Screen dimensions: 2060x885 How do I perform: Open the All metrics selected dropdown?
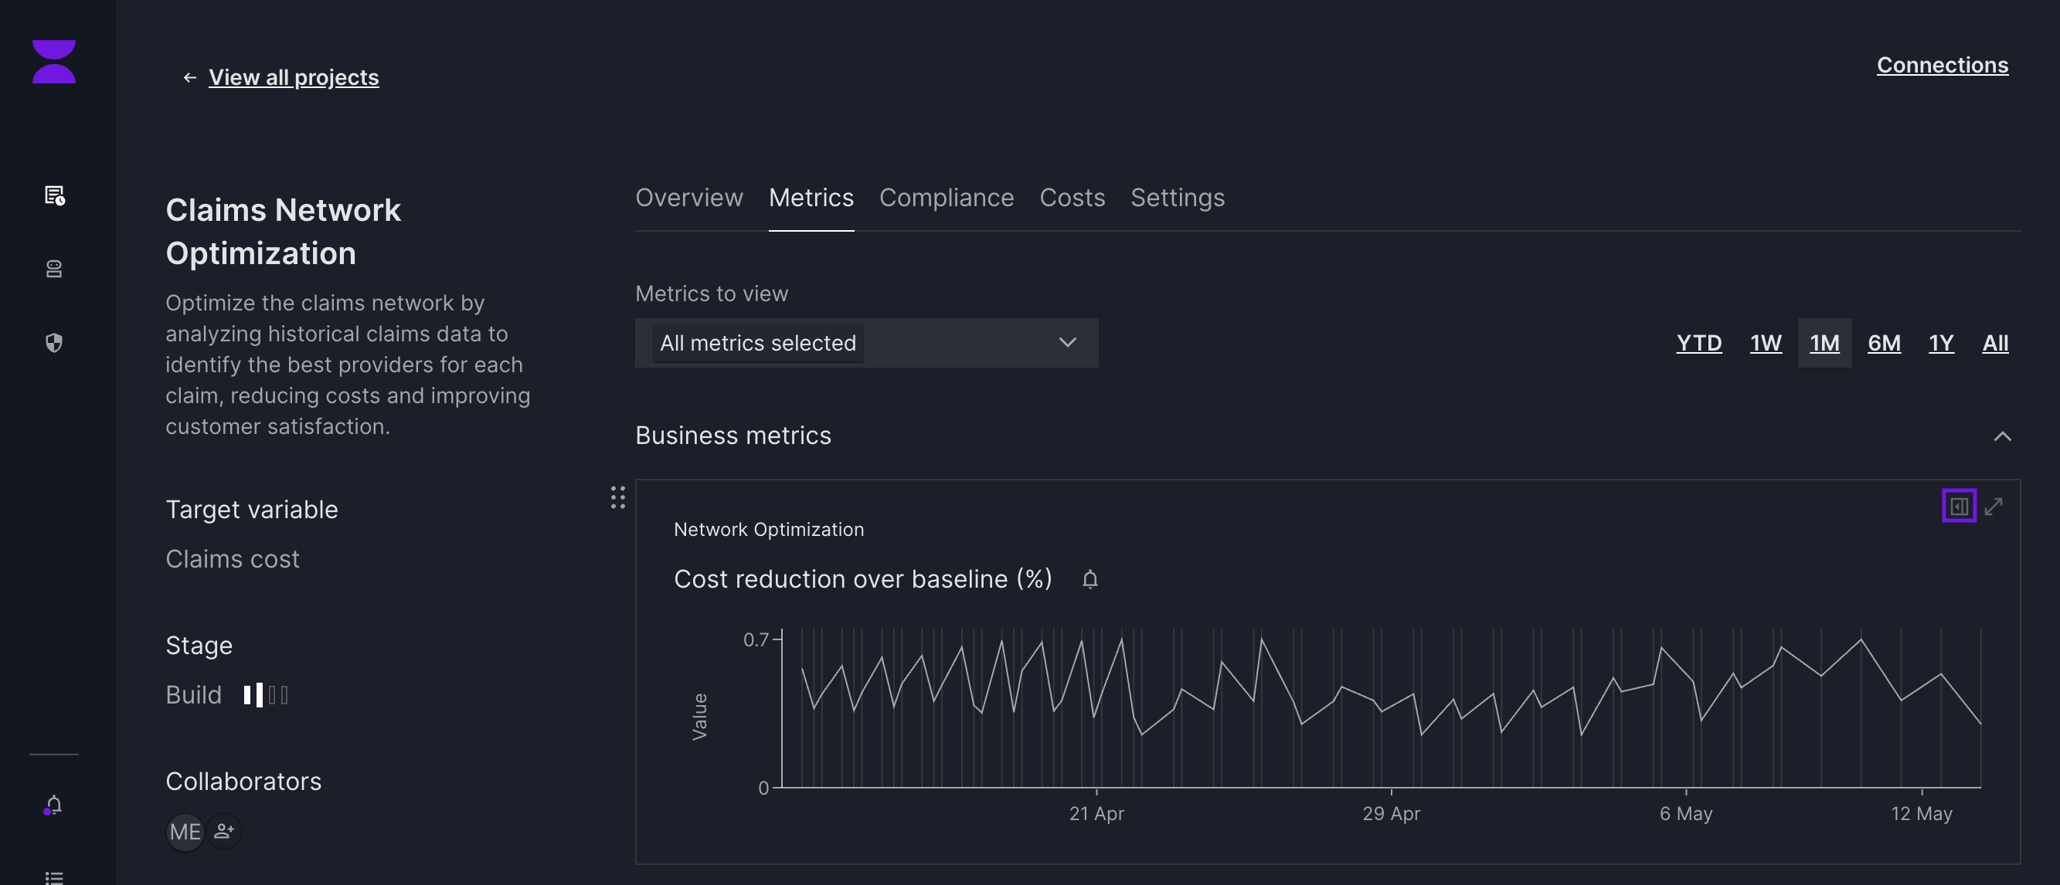(866, 342)
